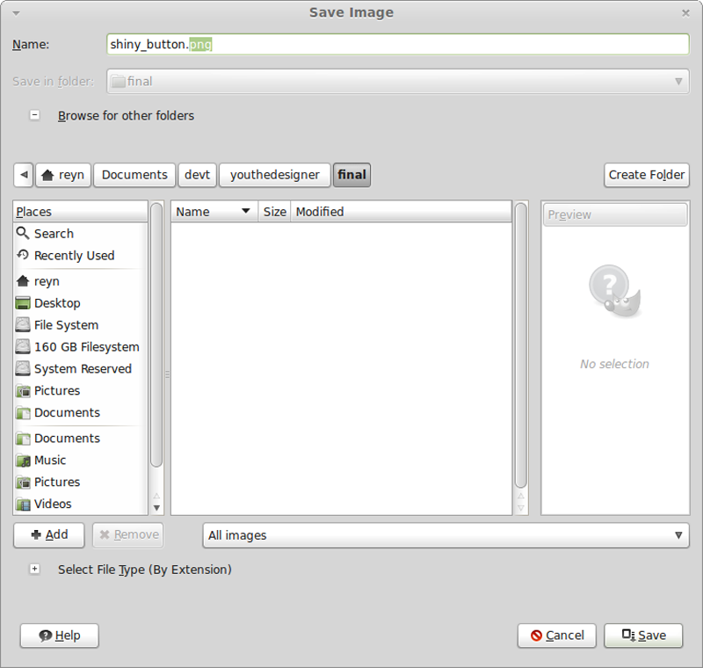This screenshot has height=668, width=703.
Task: Add a bookmark with the Add button
Action: [48, 534]
